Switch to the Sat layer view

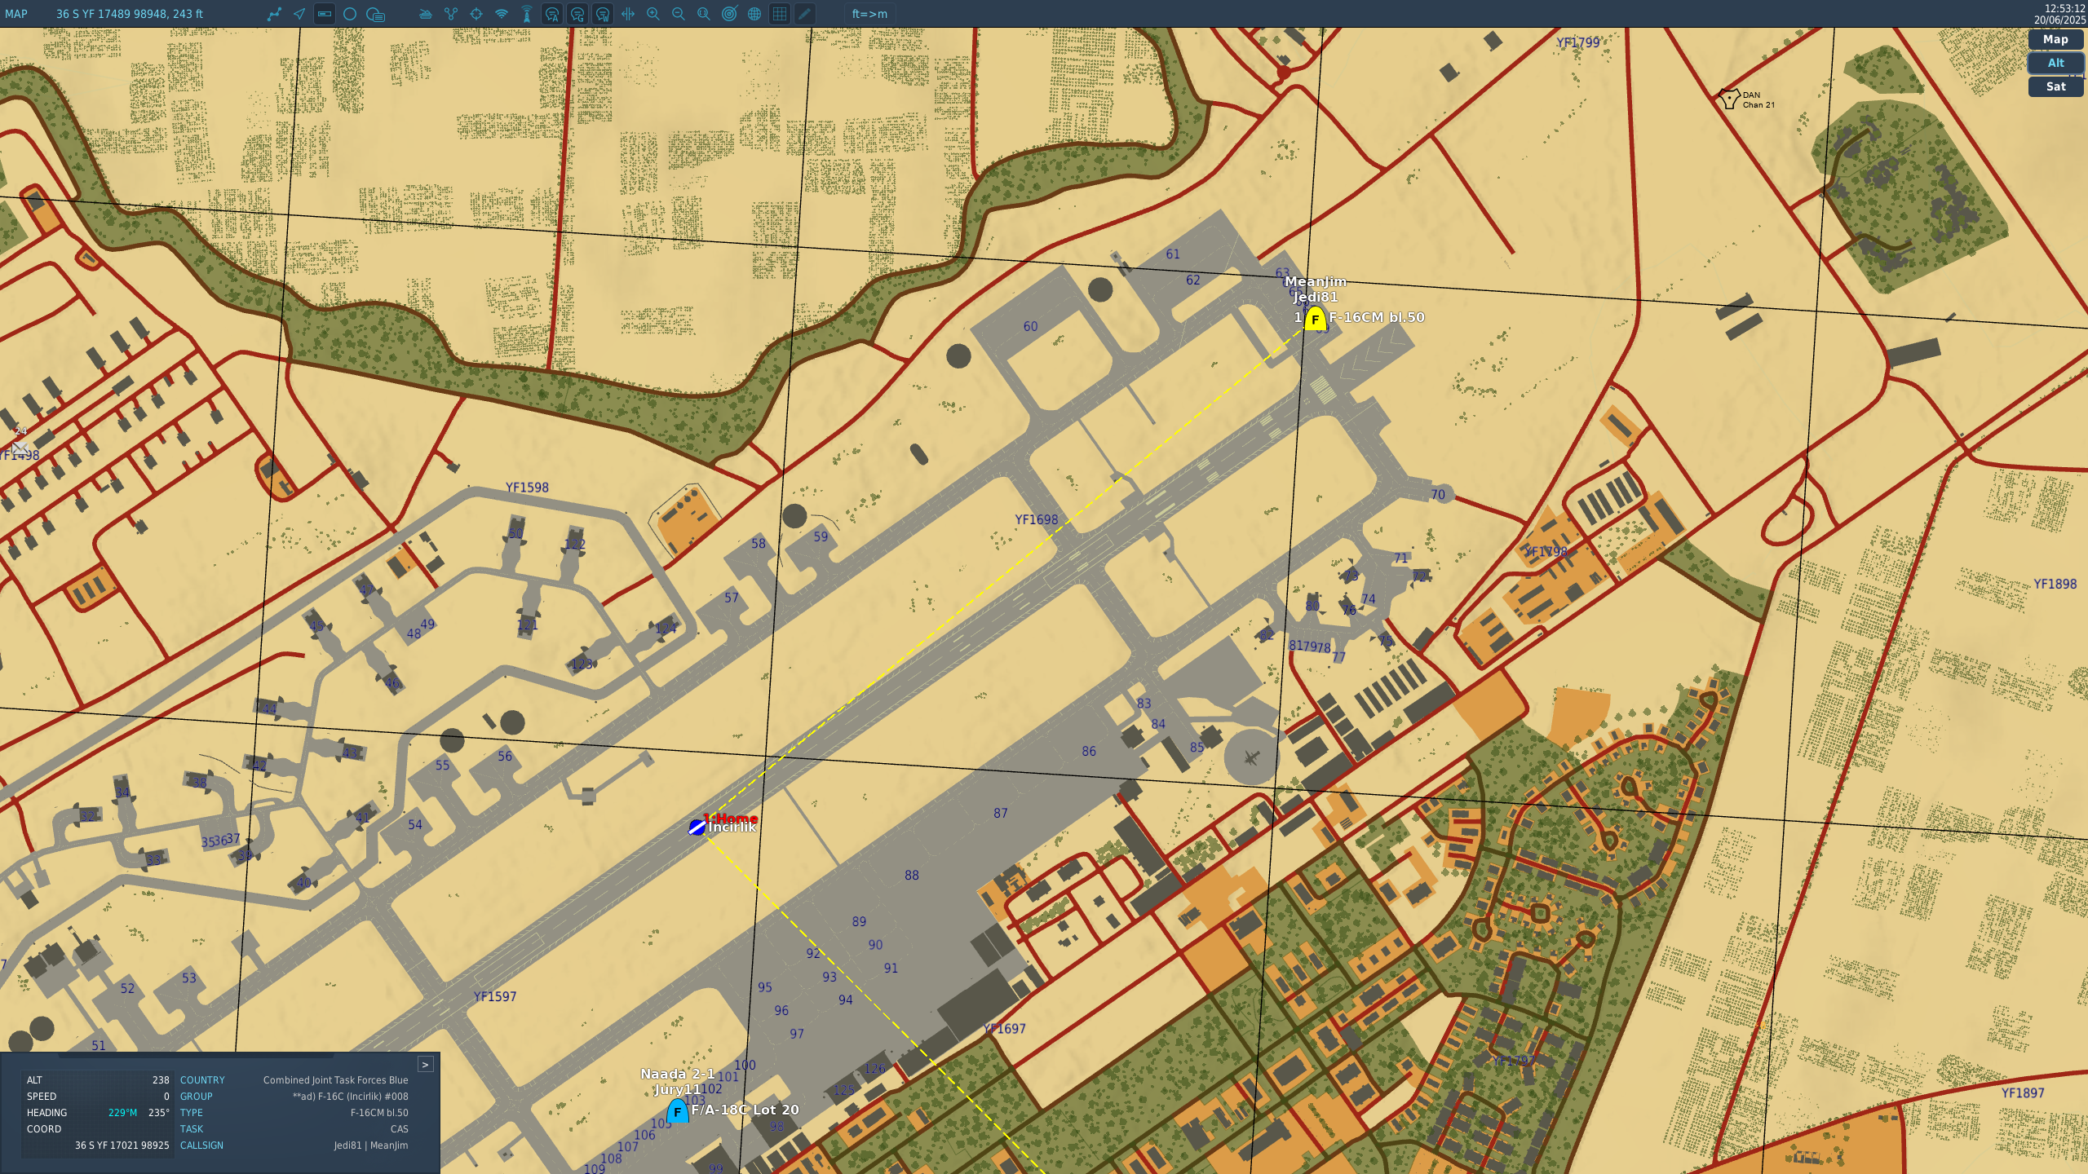2055,86
